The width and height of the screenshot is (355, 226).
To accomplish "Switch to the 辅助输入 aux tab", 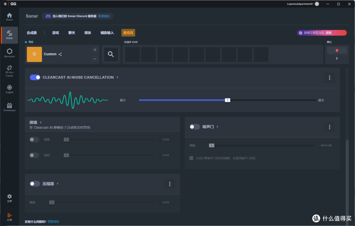I will point(107,33).
